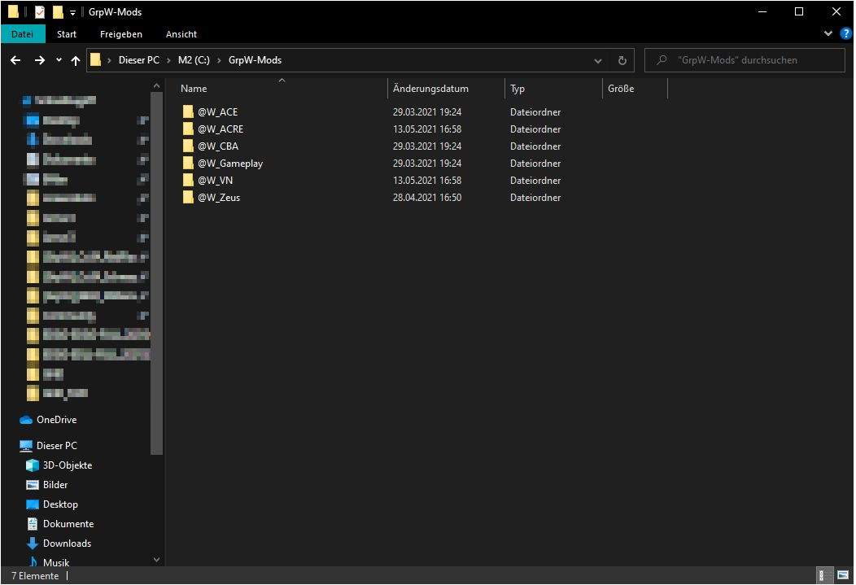This screenshot has width=856, height=585.
Task: Switch to the large thumbnails view icon
Action: (x=843, y=575)
